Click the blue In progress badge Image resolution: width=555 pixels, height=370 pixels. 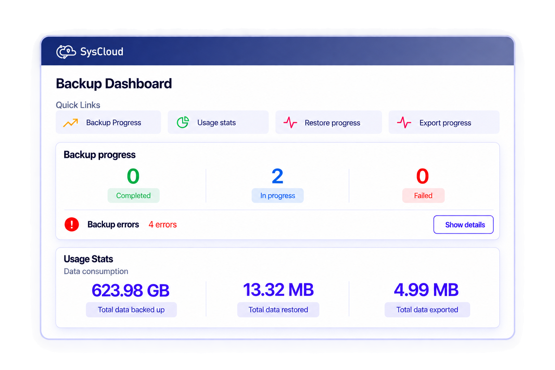277,195
